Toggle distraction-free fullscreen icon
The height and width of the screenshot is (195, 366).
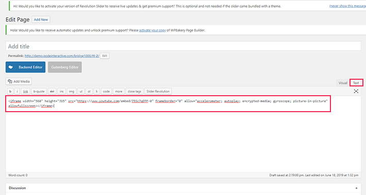356,91
